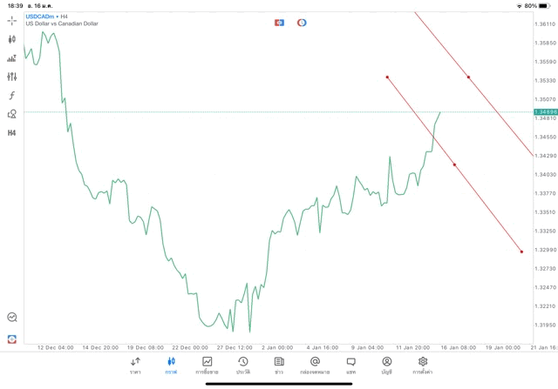
Task: Tap the red-blue circular clock icon
Action: click(302, 22)
